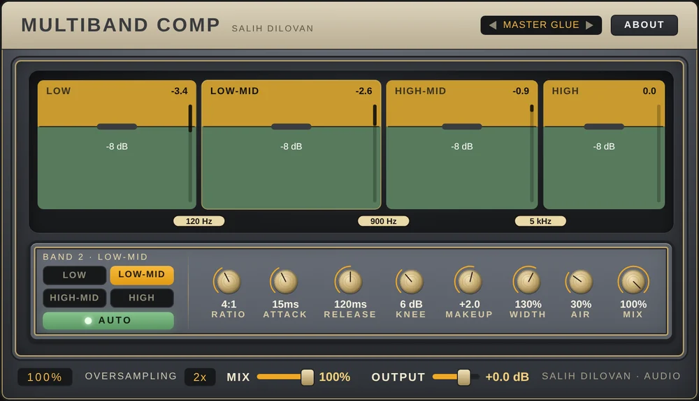
Task: Go to the next preset with right arrow
Action: point(589,25)
